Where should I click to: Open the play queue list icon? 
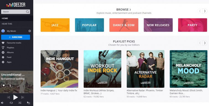click(x=29, y=103)
